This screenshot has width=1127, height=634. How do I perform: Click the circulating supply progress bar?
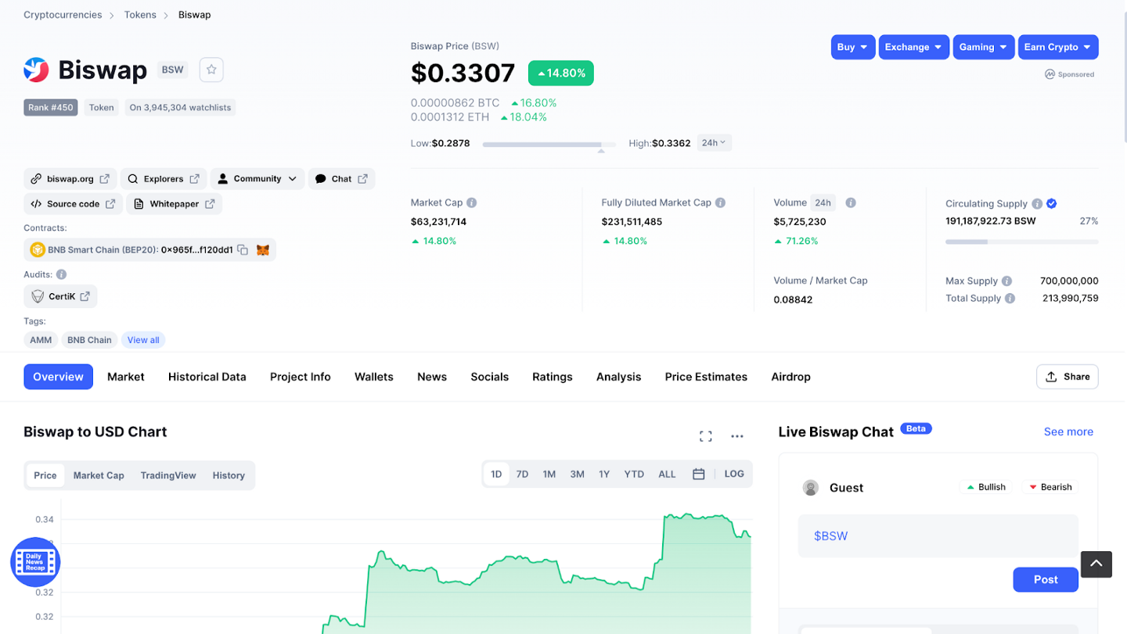1021,242
